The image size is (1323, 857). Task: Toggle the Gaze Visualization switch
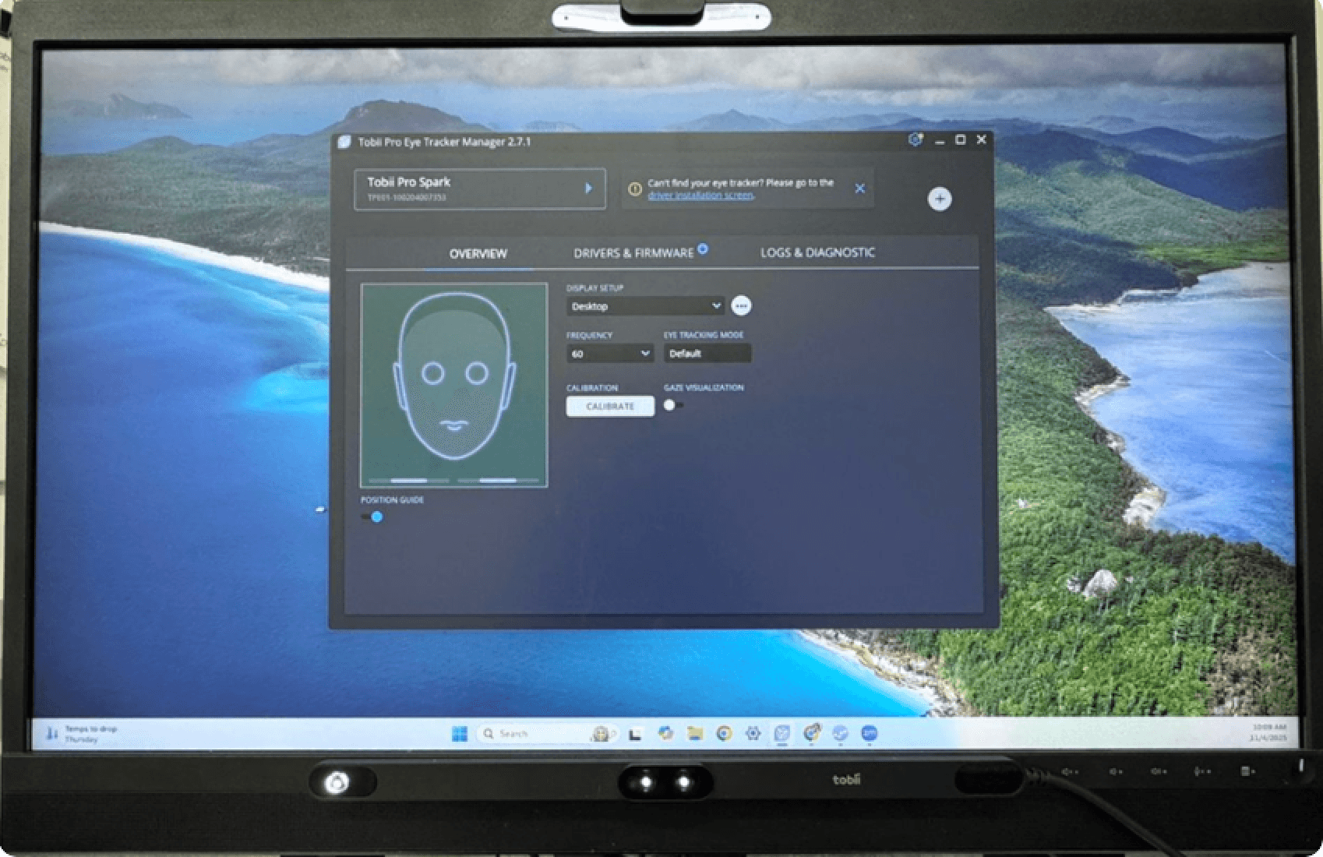[674, 405]
